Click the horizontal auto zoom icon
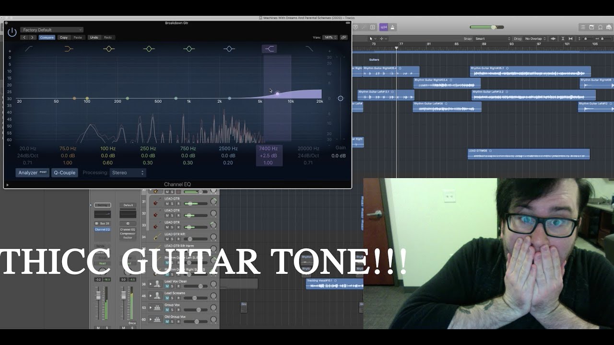Screen dimensions: 614x345 coord(571,38)
